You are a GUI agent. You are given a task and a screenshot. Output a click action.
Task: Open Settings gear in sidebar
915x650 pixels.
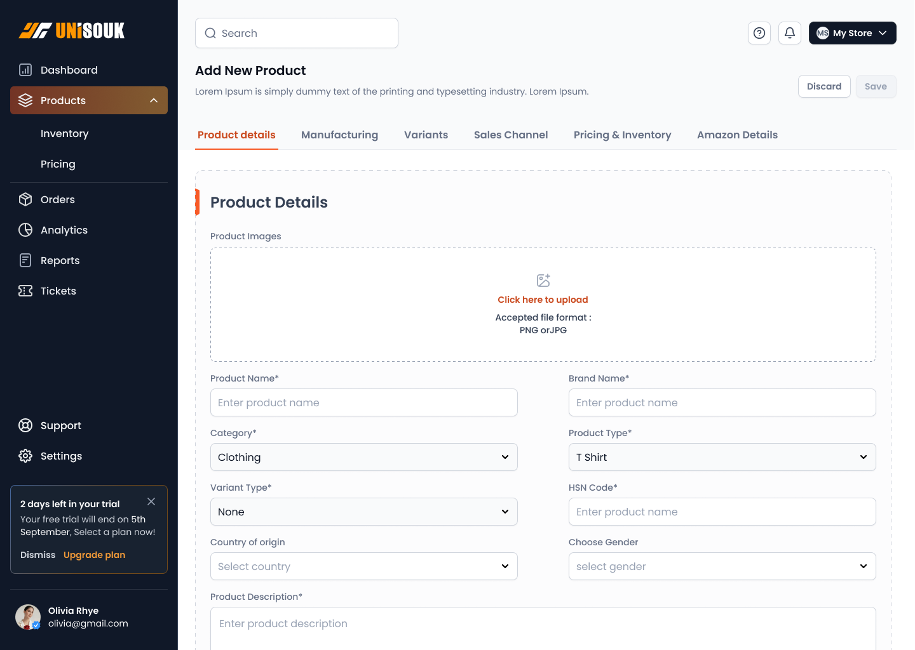click(25, 456)
